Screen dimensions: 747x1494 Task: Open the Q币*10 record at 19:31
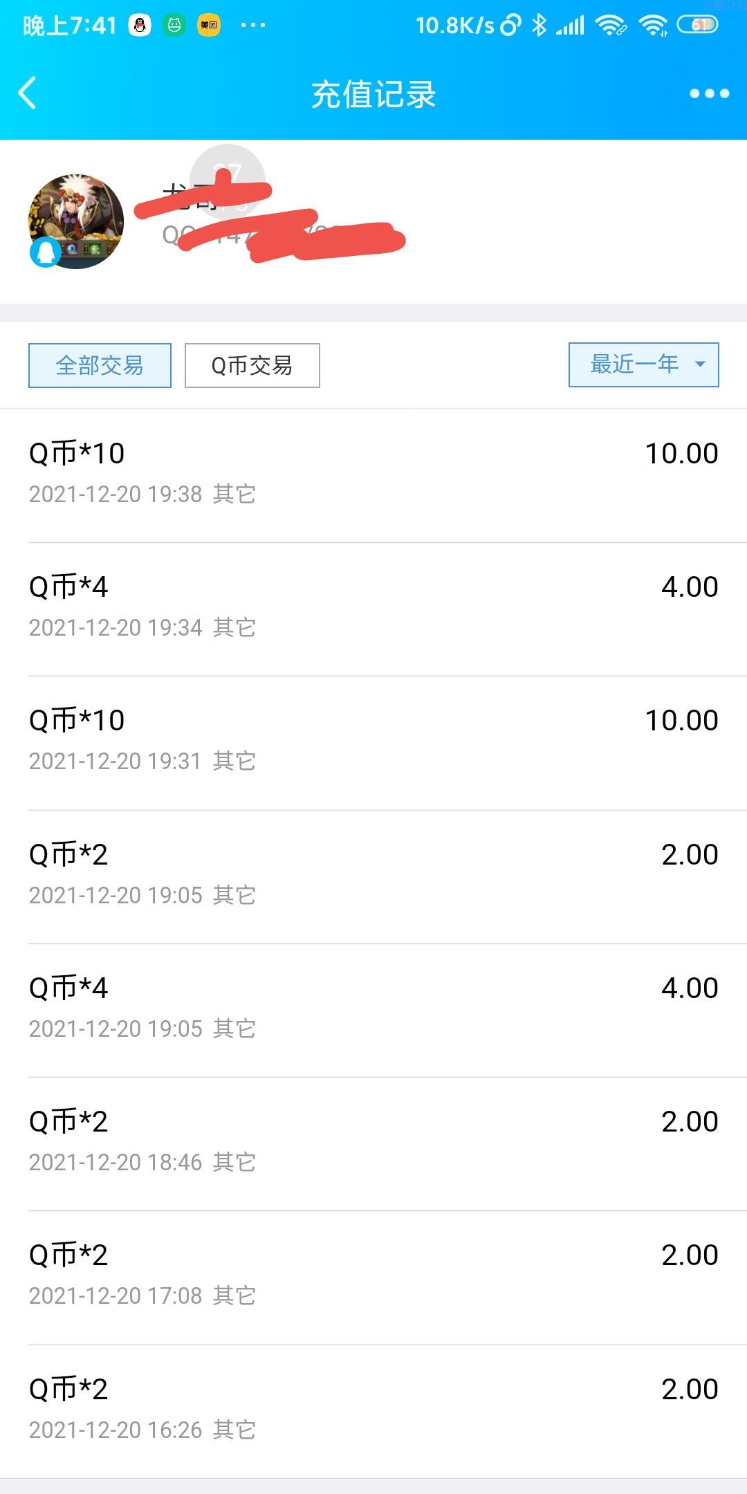373,739
